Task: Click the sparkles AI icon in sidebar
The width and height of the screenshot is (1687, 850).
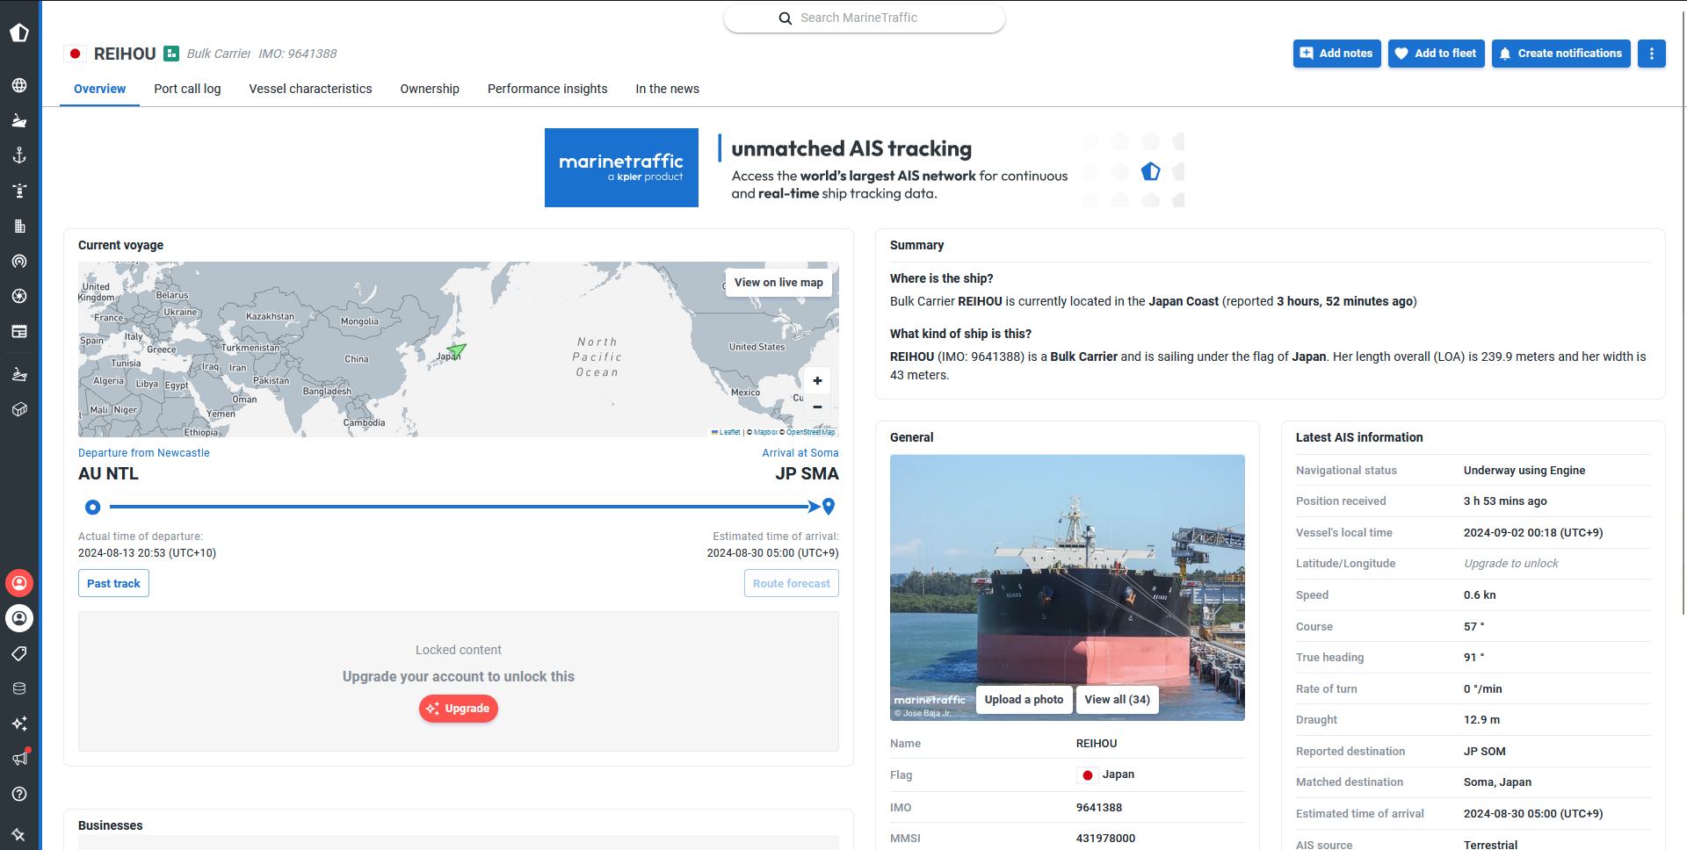Action: (19, 724)
